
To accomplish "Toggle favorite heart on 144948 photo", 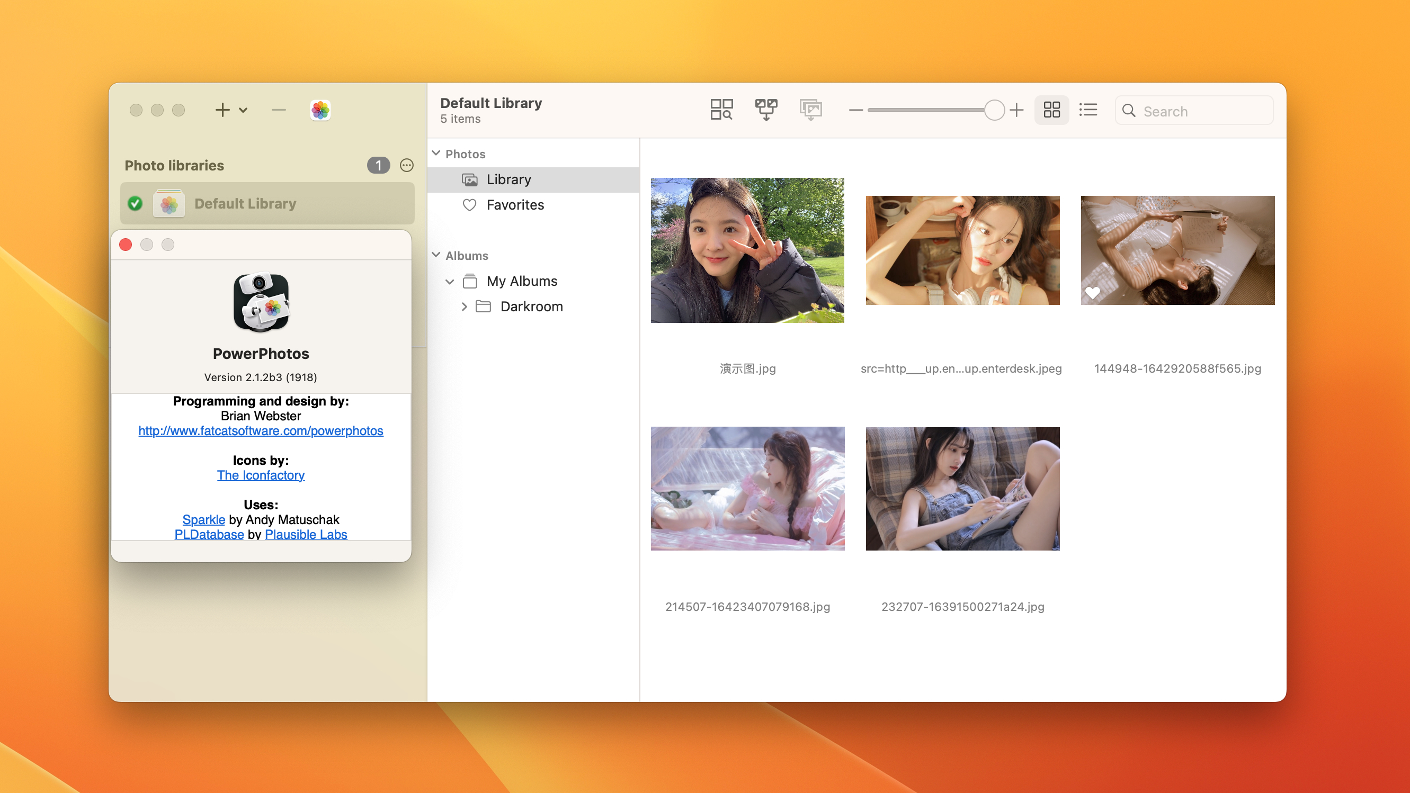I will [x=1092, y=293].
